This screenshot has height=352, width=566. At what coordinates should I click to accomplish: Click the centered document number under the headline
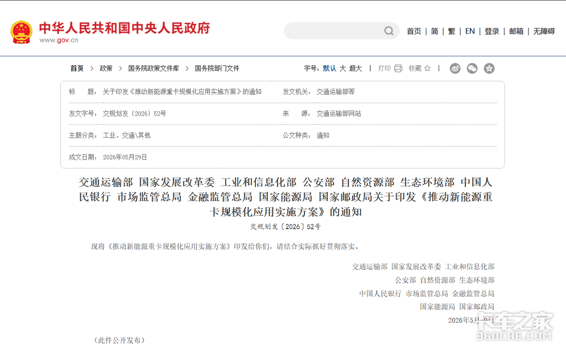tap(285, 227)
